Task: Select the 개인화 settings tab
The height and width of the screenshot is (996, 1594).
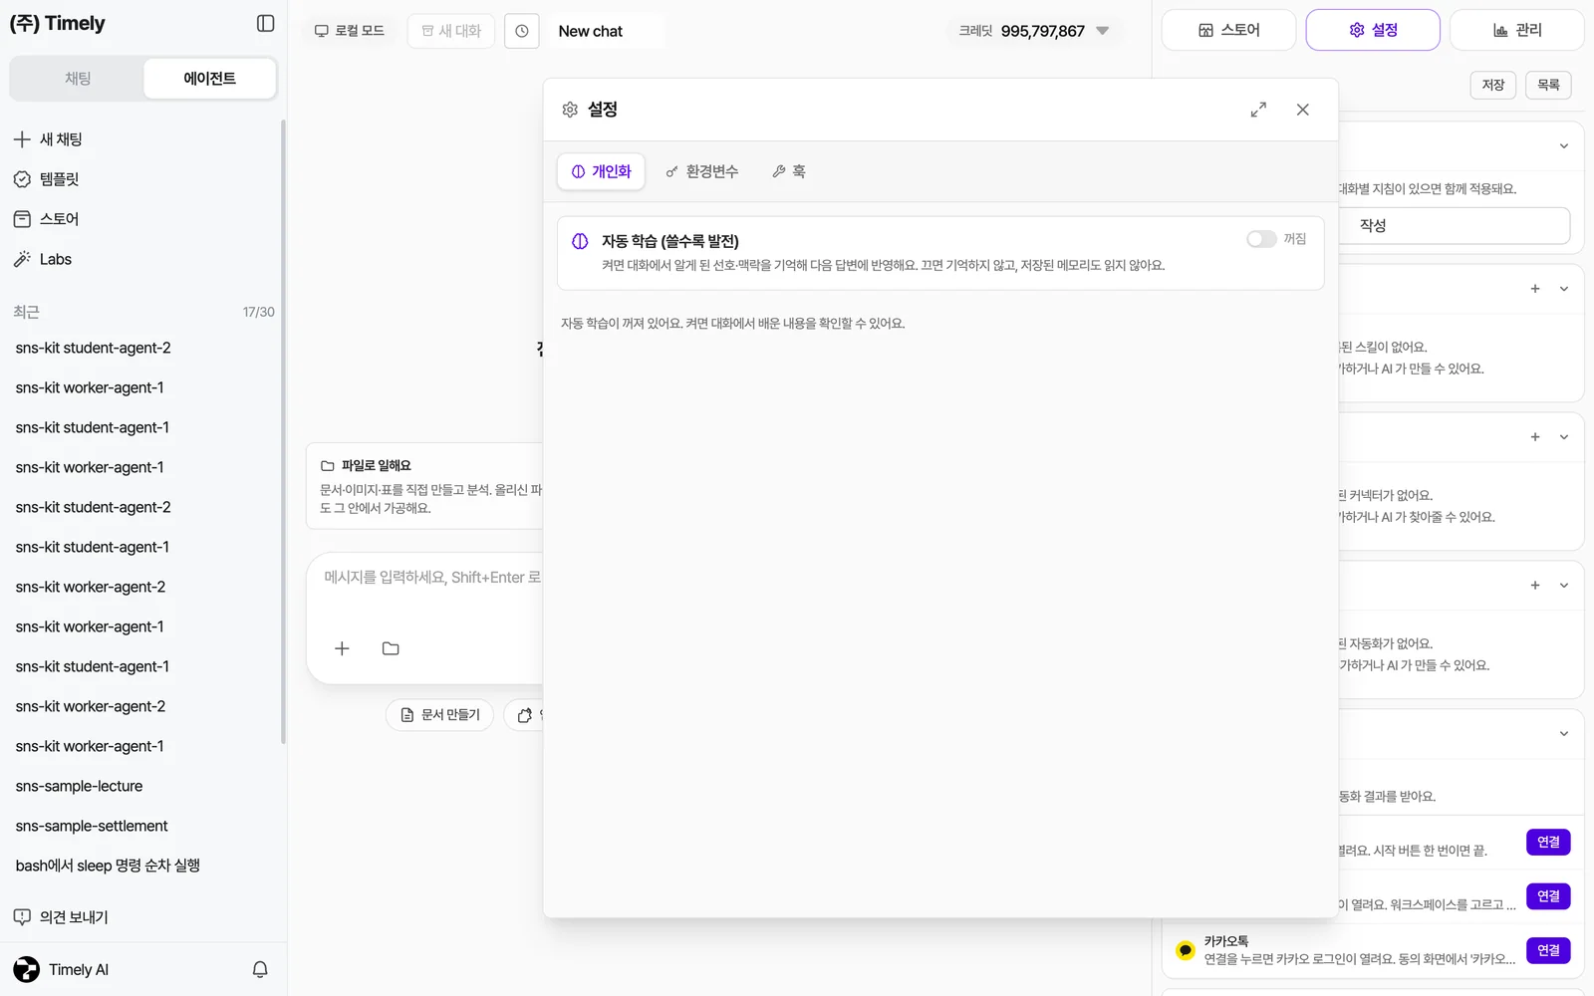Action: (601, 171)
